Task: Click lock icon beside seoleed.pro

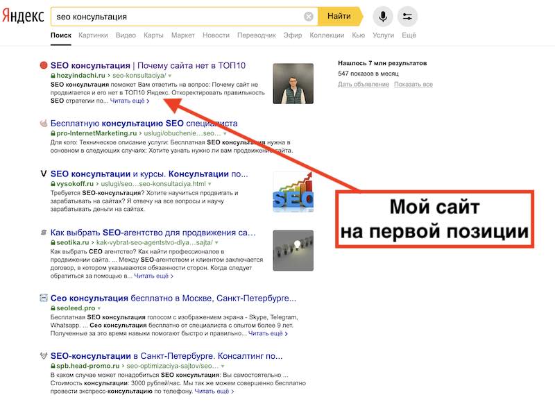Action: pos(53,308)
